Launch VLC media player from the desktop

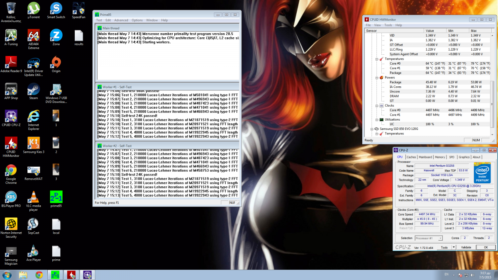[33, 201]
